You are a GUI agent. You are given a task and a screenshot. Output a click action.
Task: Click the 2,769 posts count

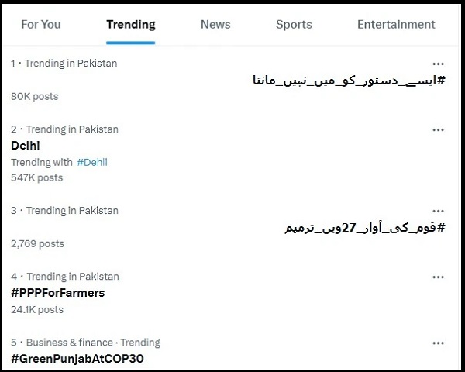[37, 243]
